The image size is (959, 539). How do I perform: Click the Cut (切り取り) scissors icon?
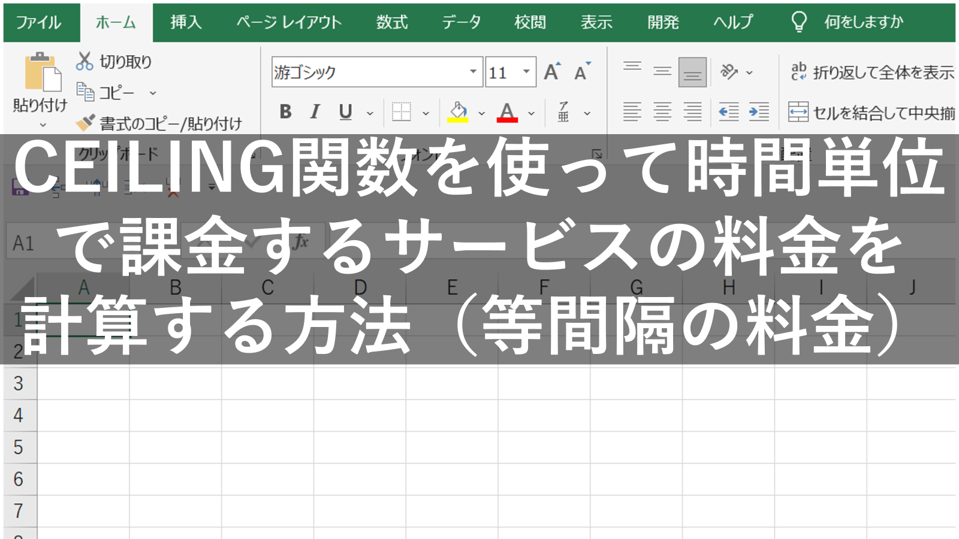click(85, 61)
